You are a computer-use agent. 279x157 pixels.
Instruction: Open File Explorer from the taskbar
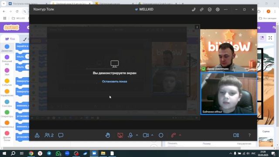click(103, 153)
